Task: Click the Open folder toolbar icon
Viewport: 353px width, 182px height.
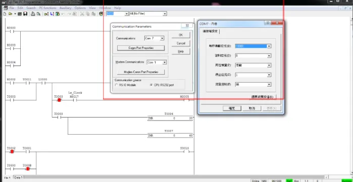Action: tap(11, 14)
